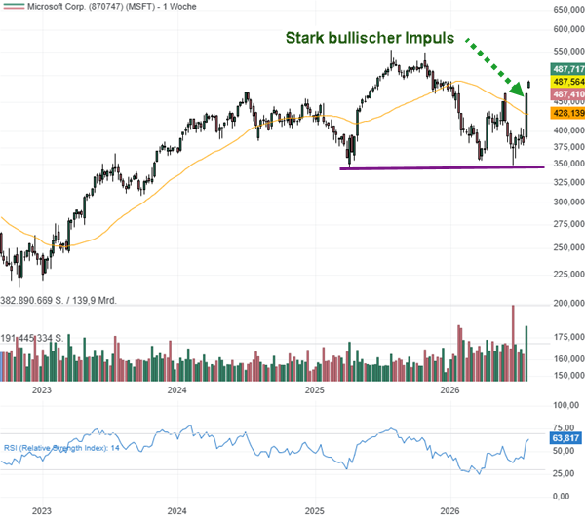Click the volume text '382.890.669 S. / 139,9 Mrd.'
The height and width of the screenshot is (518, 585).
pos(58,300)
